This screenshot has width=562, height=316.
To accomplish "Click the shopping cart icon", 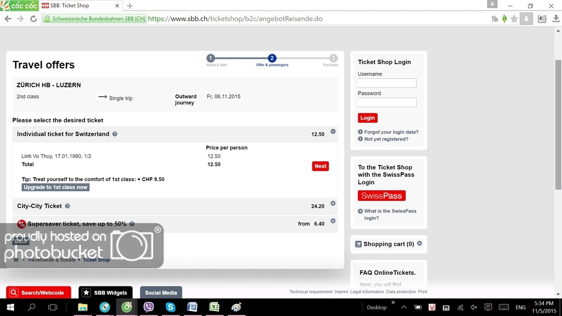I will point(358,244).
